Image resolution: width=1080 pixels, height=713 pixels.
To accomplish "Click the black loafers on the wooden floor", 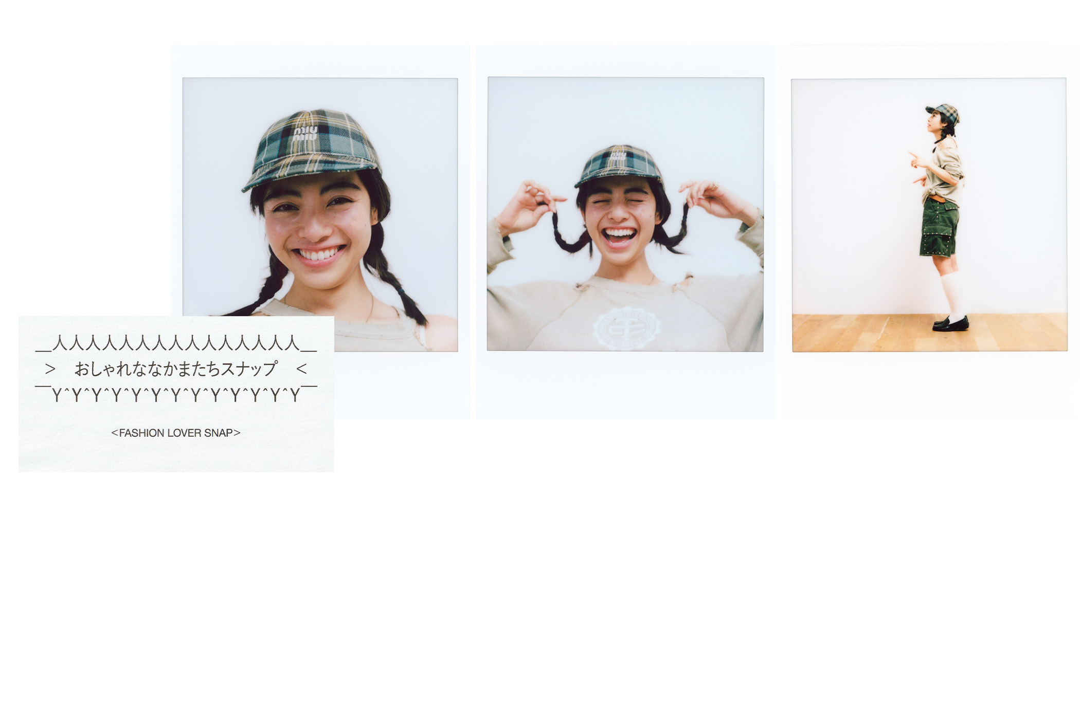I will (950, 324).
